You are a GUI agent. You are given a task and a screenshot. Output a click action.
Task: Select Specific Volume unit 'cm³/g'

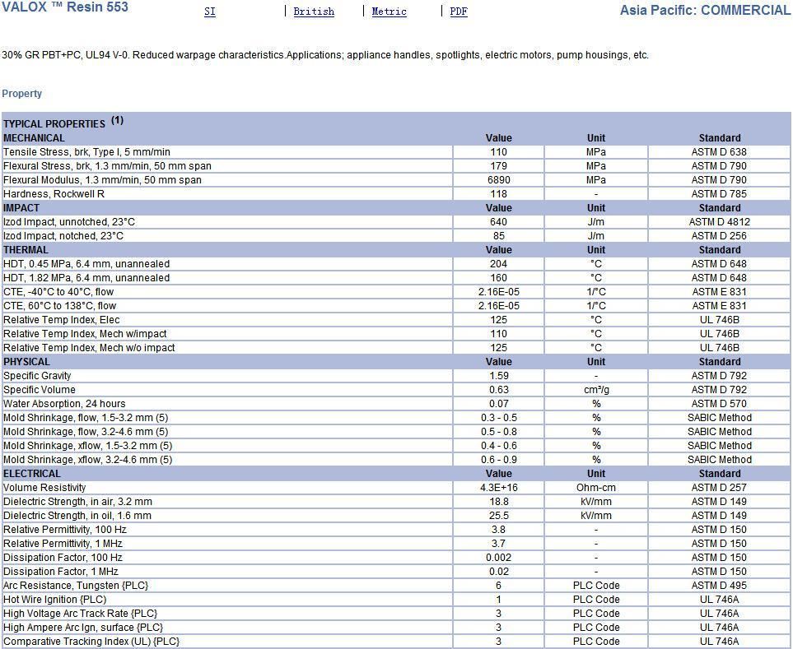[596, 390]
